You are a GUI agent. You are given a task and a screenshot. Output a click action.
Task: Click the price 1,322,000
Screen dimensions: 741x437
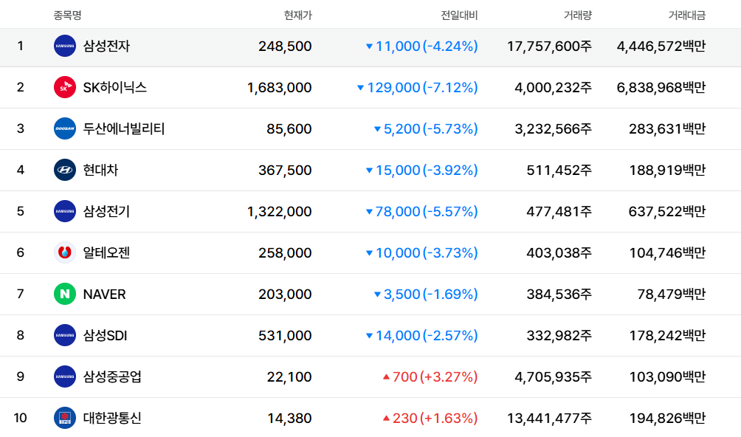[279, 212]
